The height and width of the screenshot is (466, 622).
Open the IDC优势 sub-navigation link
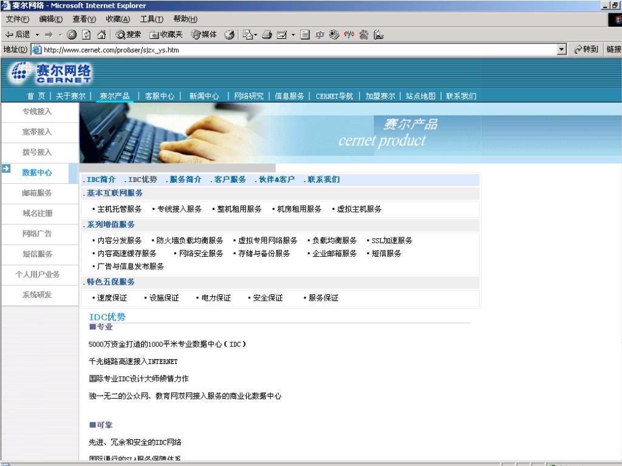pyautogui.click(x=142, y=180)
